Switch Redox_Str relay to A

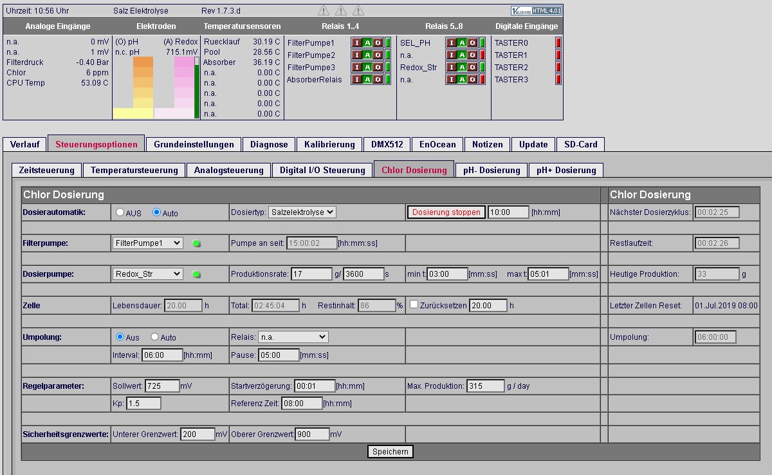click(462, 67)
